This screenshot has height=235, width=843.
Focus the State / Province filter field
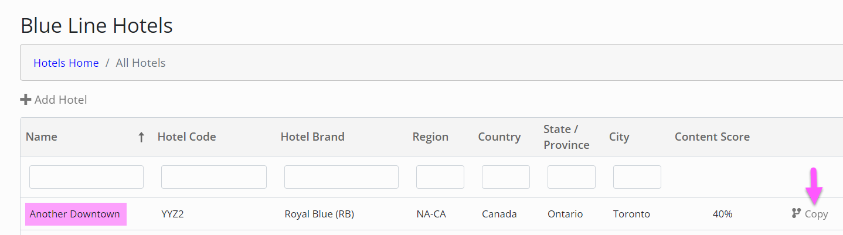(x=572, y=177)
